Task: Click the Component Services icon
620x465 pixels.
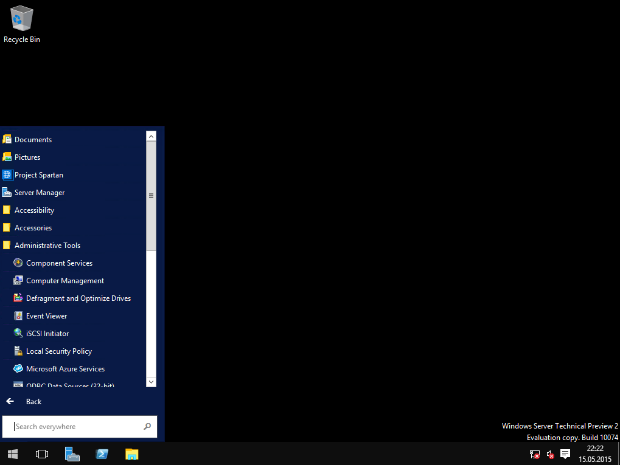Action: click(18, 263)
